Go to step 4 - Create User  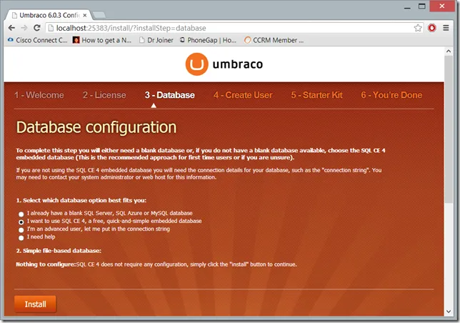point(243,95)
